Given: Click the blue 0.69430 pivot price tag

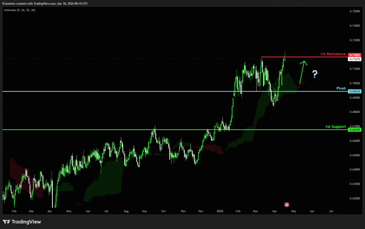Looking at the screenshot, I should (355, 92).
